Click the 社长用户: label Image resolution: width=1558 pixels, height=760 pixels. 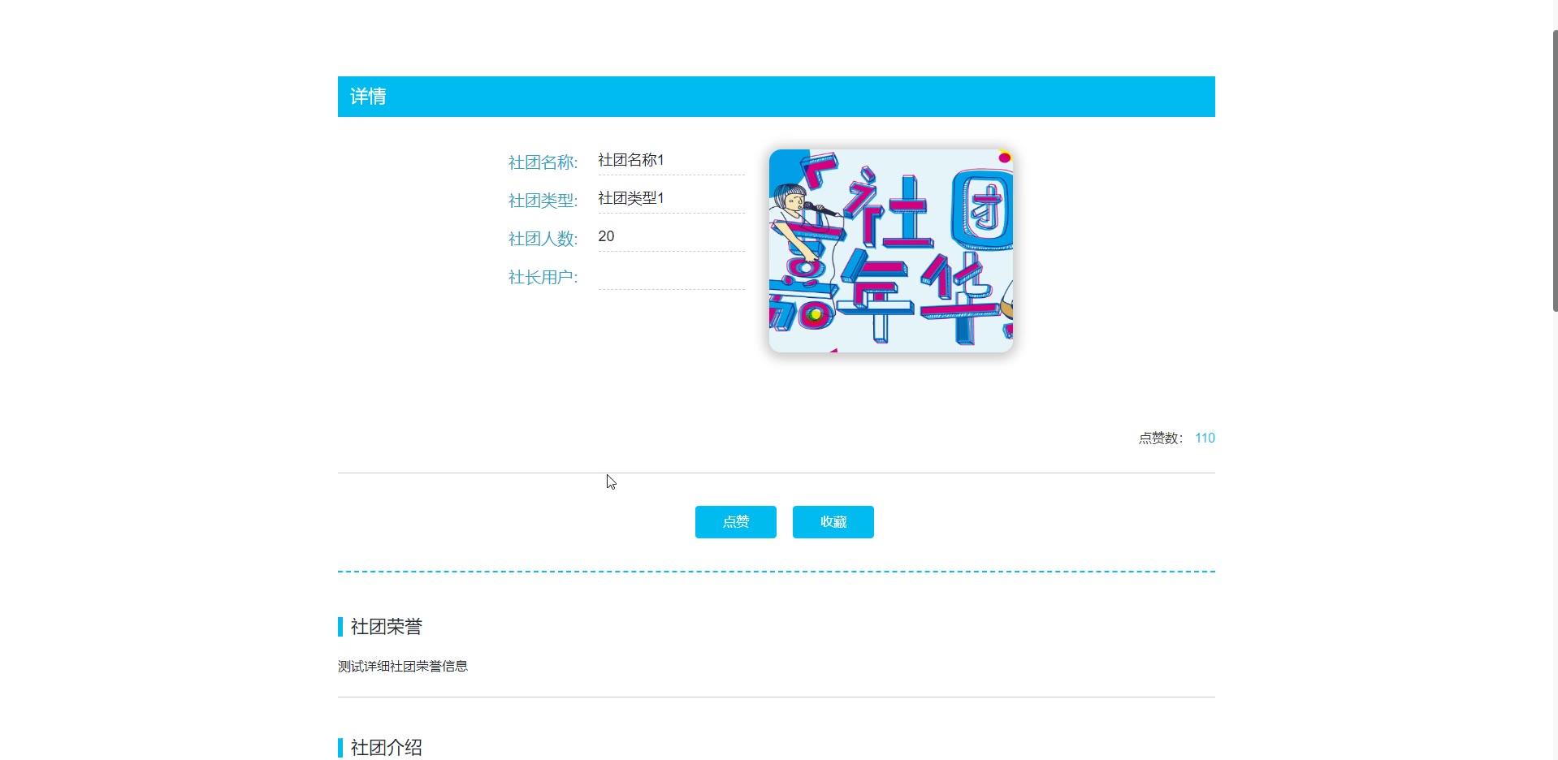(x=543, y=277)
